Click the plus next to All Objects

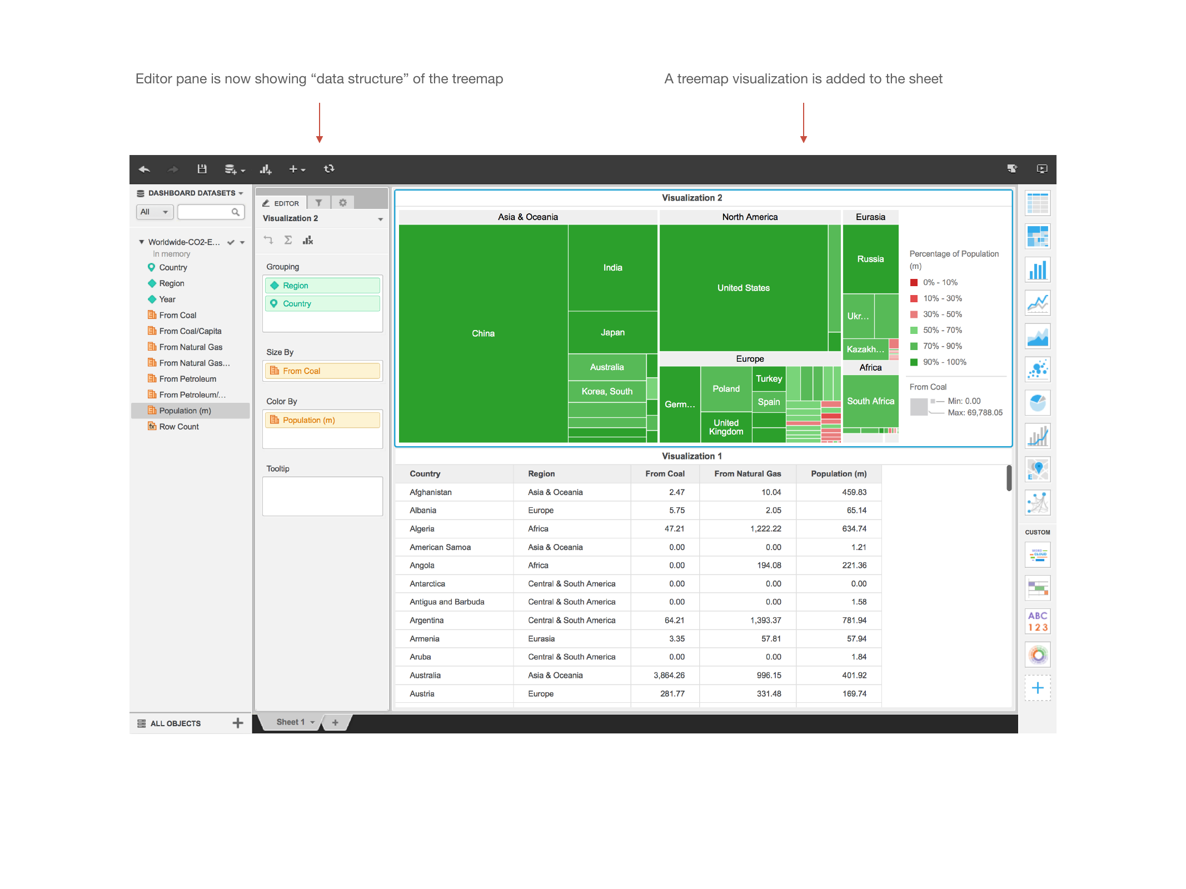[x=238, y=723]
